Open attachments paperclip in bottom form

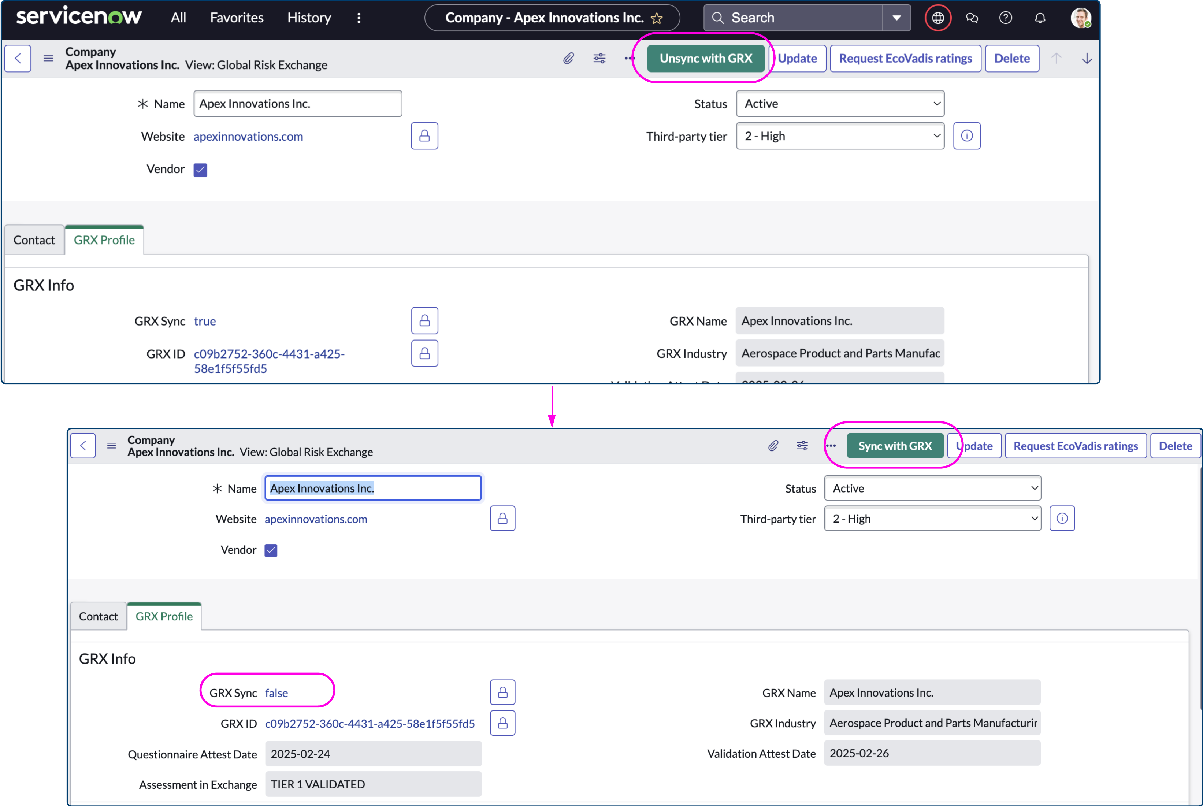[x=773, y=446]
